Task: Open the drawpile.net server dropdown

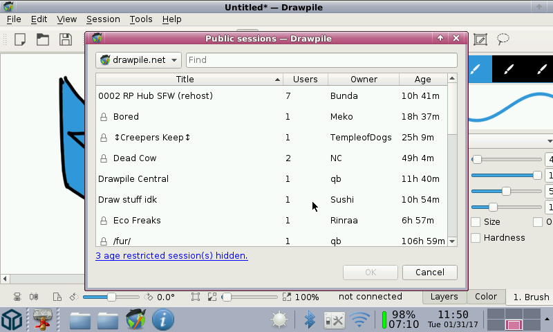Action: [x=138, y=60]
